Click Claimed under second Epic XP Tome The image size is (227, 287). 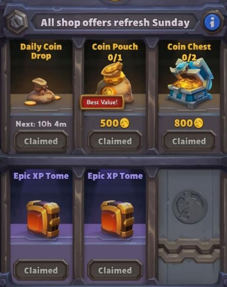(x=115, y=270)
